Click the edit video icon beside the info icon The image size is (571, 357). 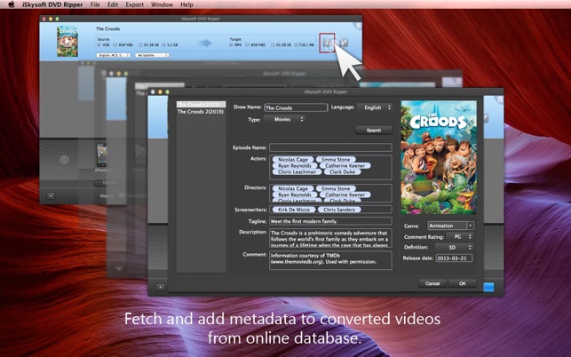(345, 43)
